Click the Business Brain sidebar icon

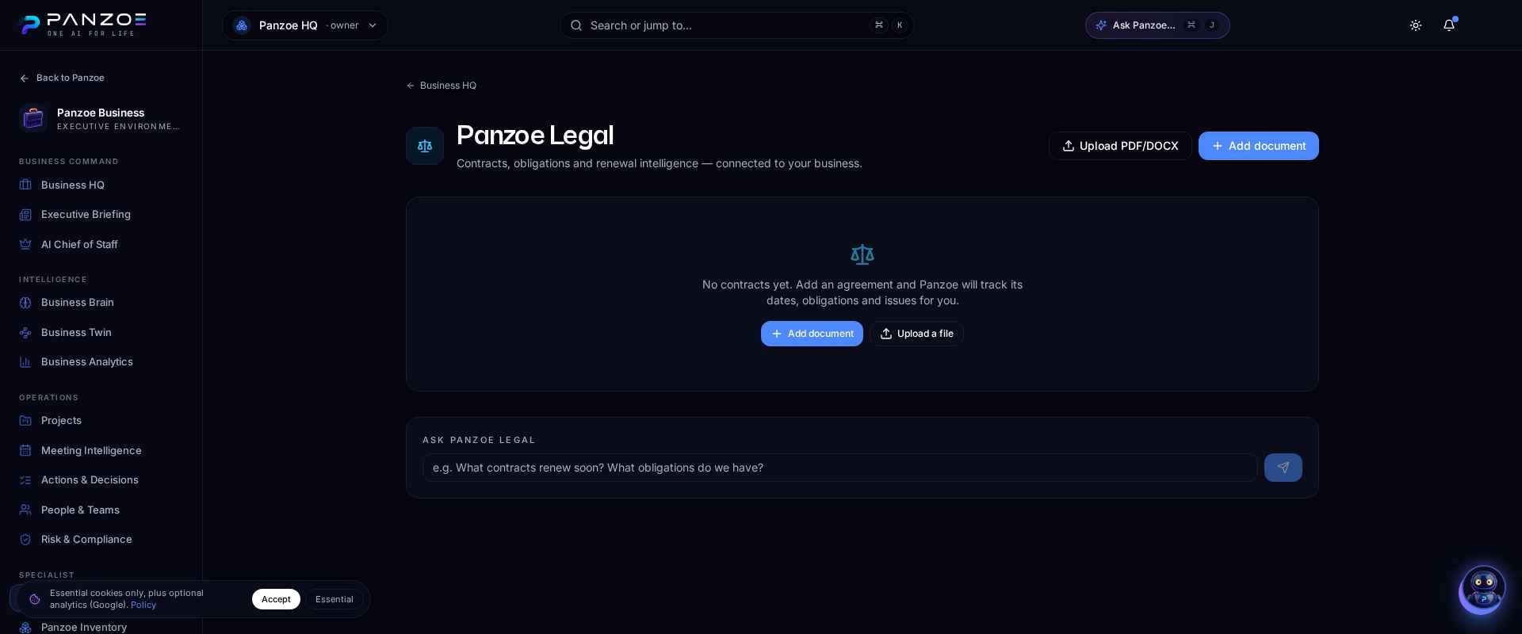pyautogui.click(x=25, y=303)
